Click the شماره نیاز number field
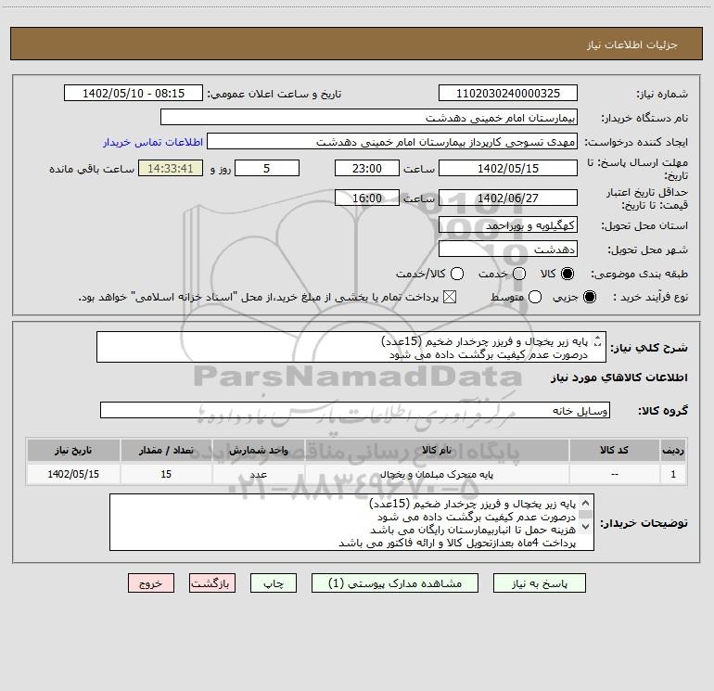 point(508,93)
